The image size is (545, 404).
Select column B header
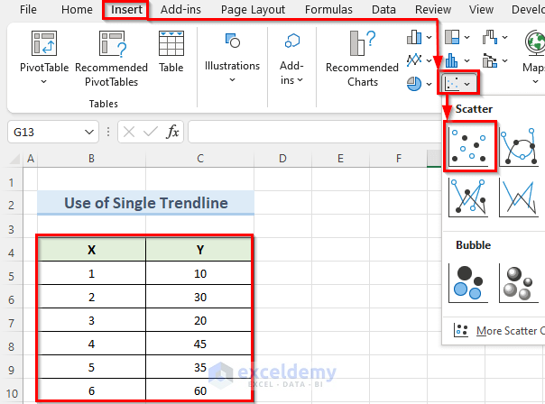(91, 159)
